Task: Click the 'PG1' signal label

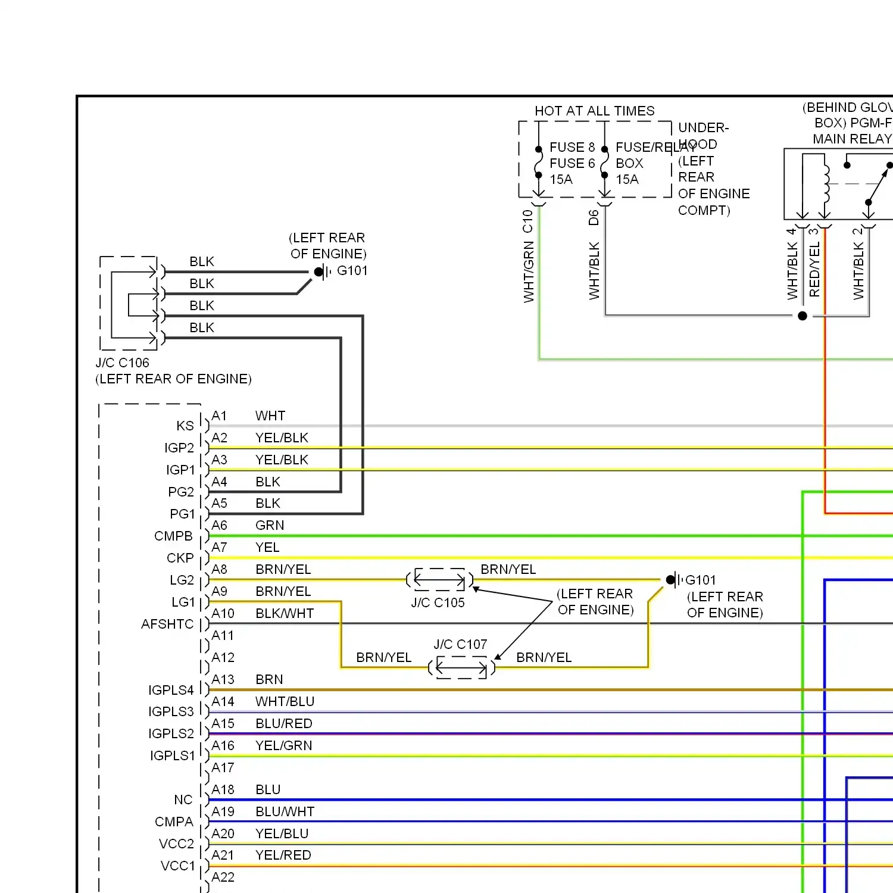Action: point(182,514)
